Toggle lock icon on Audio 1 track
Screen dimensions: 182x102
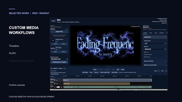pos(62,87)
